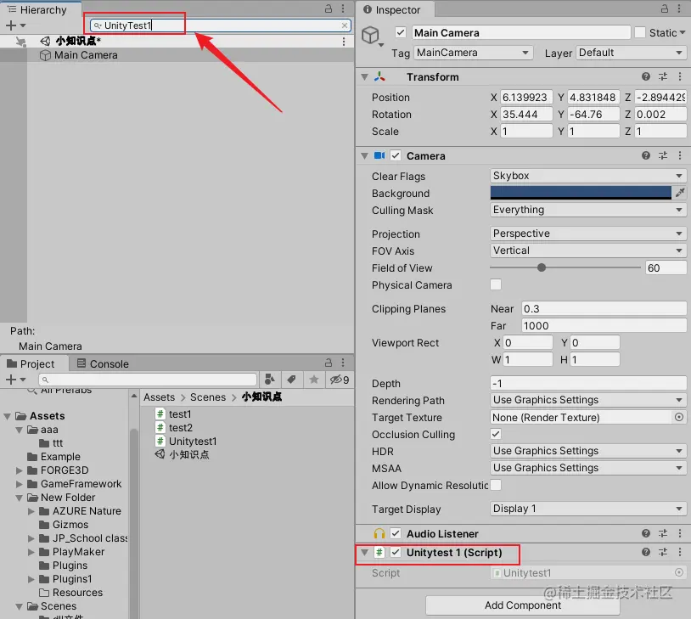The image size is (691, 619).
Task: Click Scenes in the breadcrumb path
Action: pyautogui.click(x=208, y=397)
